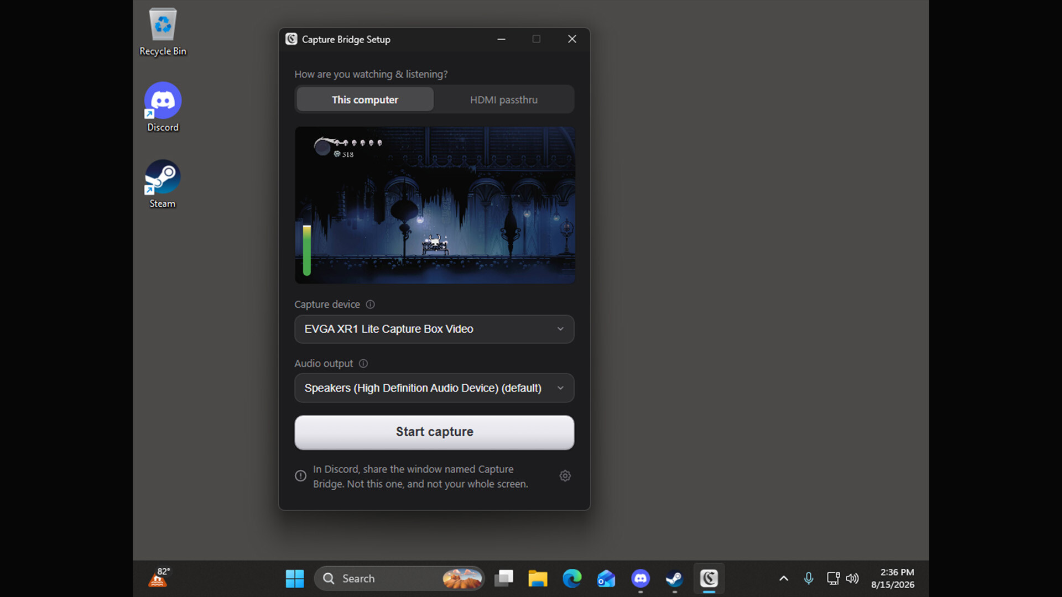Screen dimensions: 1062x597
Task: Click the taskbar Search box
Action: 399,579
